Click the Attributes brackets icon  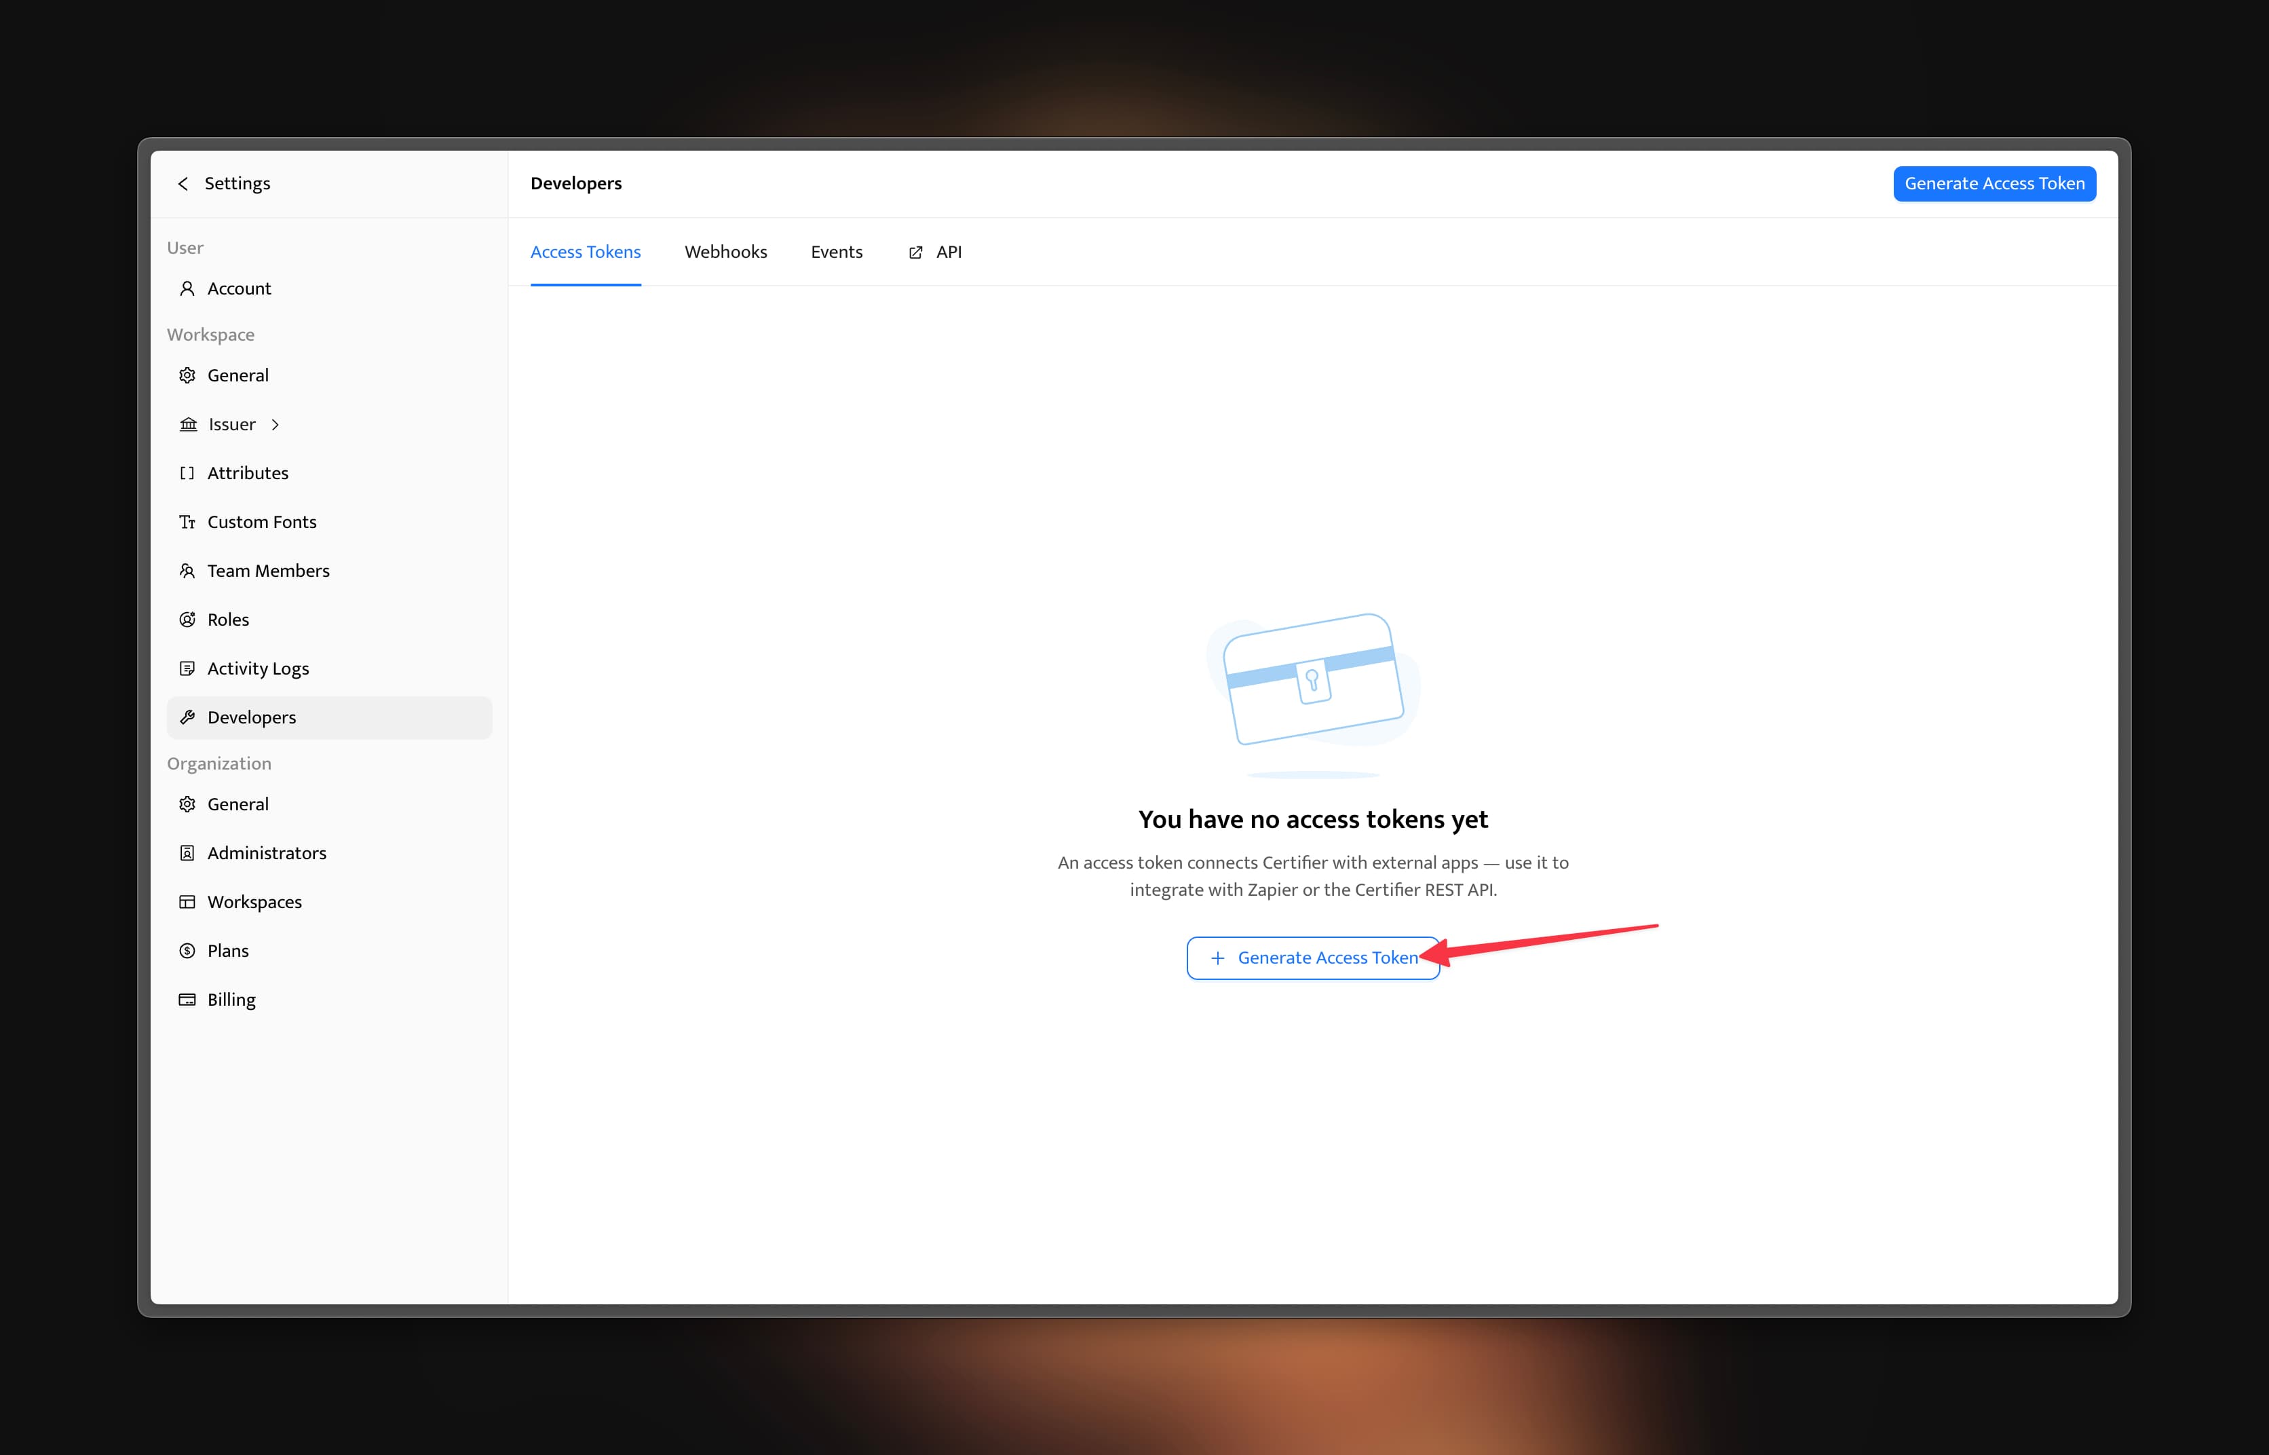pyautogui.click(x=187, y=472)
